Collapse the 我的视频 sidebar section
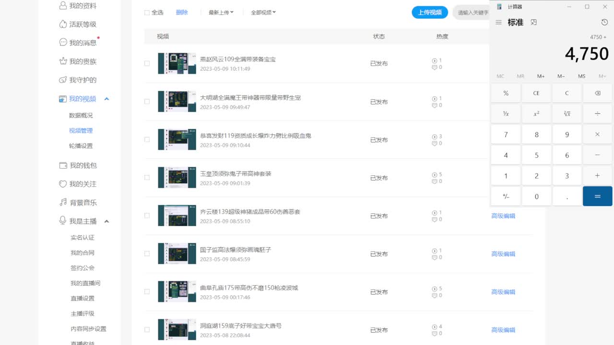Viewport: 614px width, 345px height. [x=106, y=99]
